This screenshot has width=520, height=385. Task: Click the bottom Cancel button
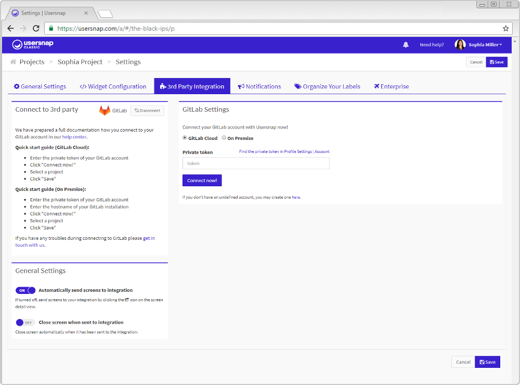(463, 362)
